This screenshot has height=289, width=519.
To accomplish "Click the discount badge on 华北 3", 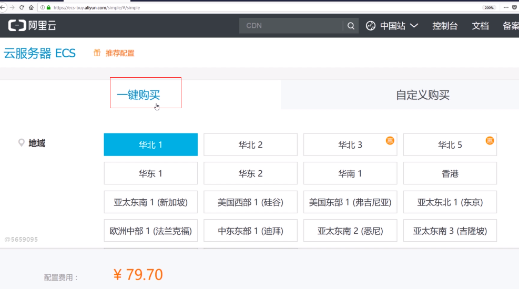I will (x=390, y=140).
